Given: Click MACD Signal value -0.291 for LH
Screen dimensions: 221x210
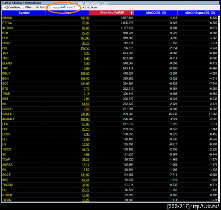Looking at the screenshot, I should click(213, 144).
